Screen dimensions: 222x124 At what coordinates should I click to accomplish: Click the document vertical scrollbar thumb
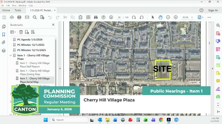pyautogui.click(x=210, y=43)
